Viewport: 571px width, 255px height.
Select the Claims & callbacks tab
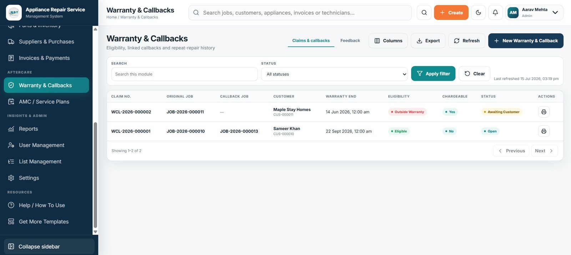pyautogui.click(x=311, y=41)
